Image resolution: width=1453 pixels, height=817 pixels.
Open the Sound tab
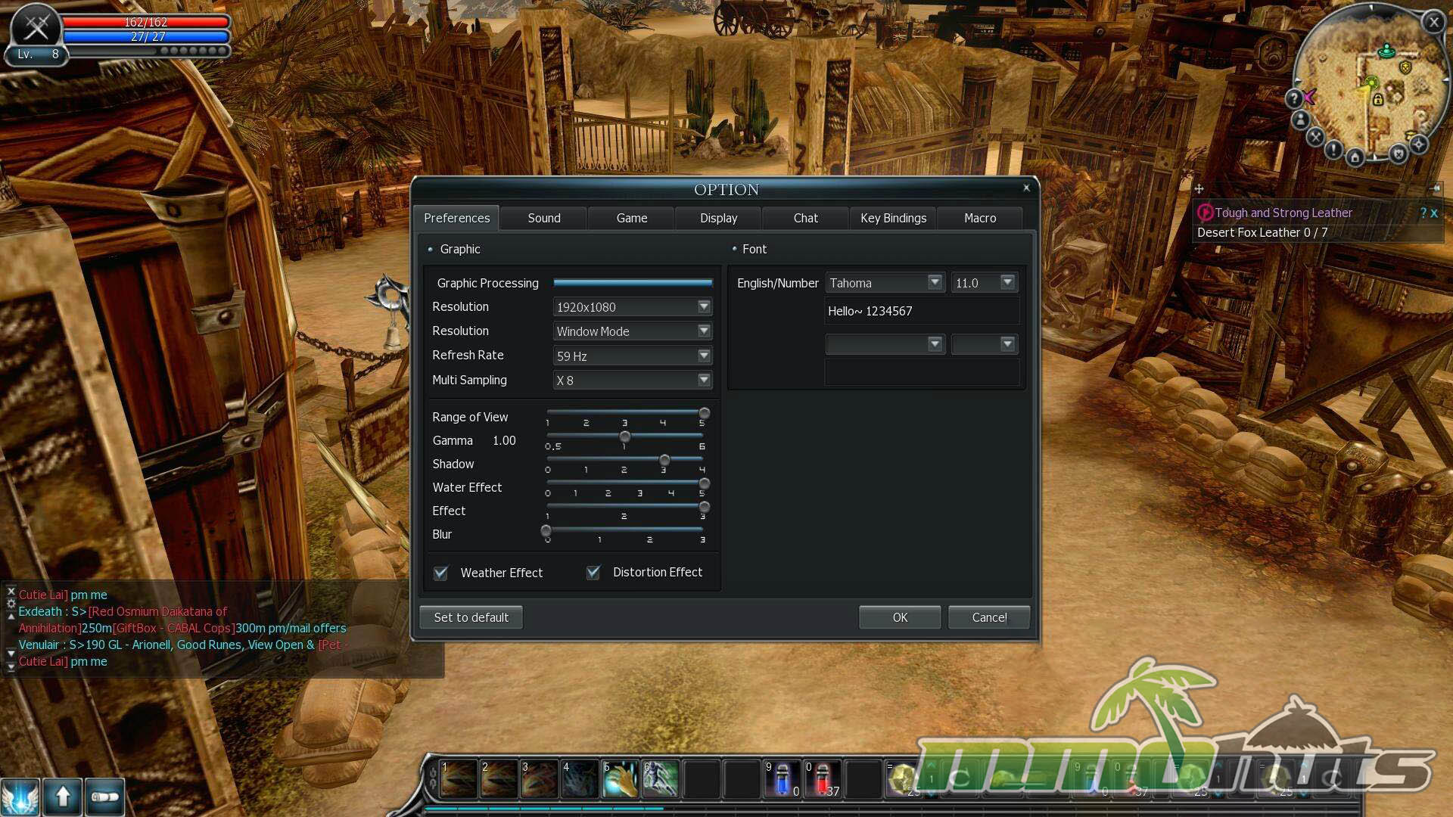(544, 218)
